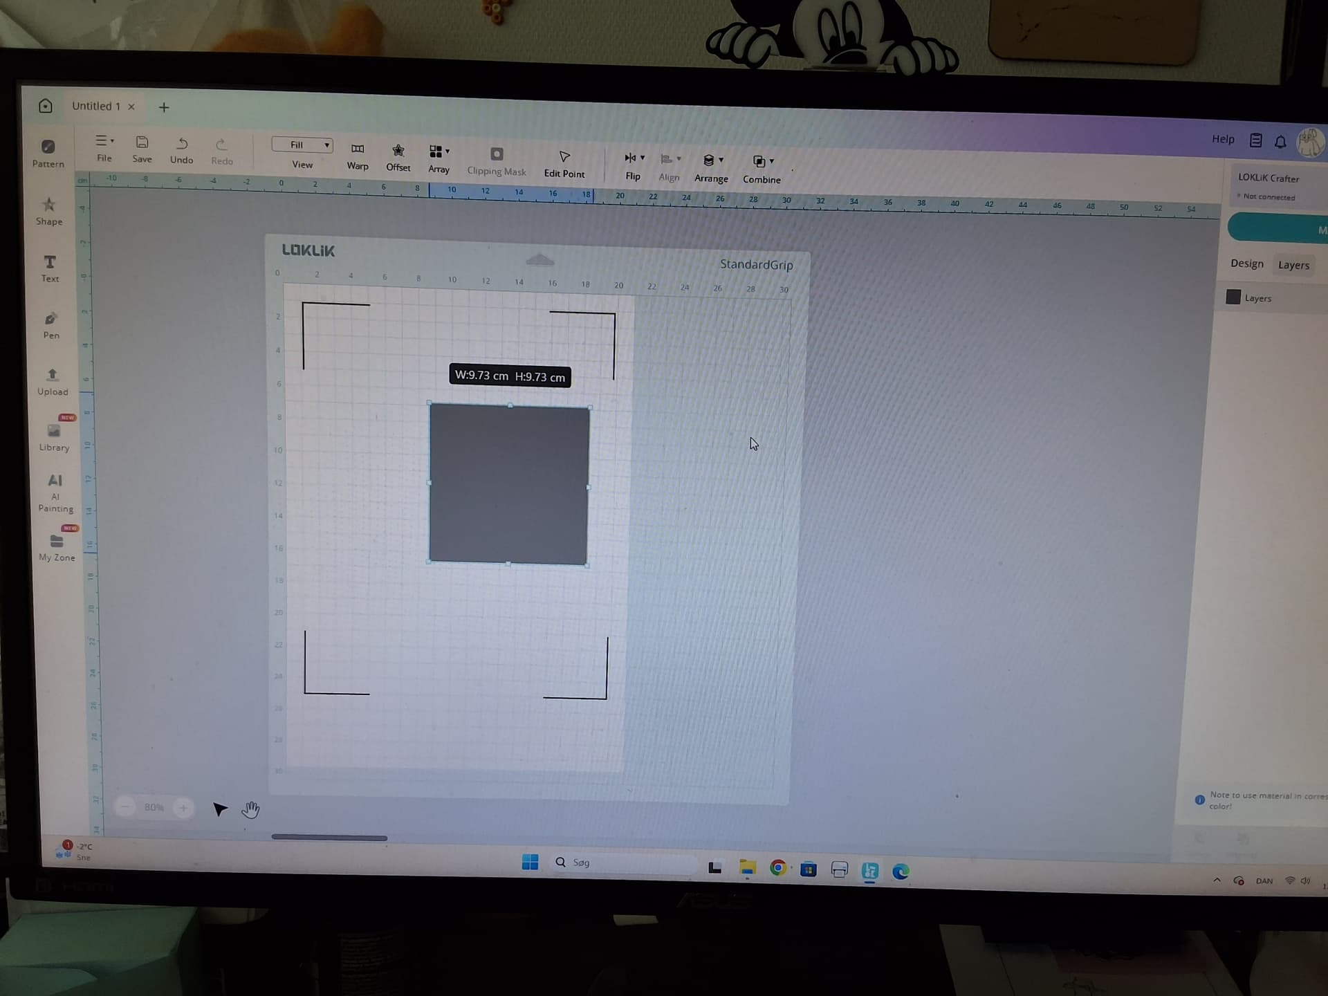Switch to arrow selection tool

click(220, 809)
